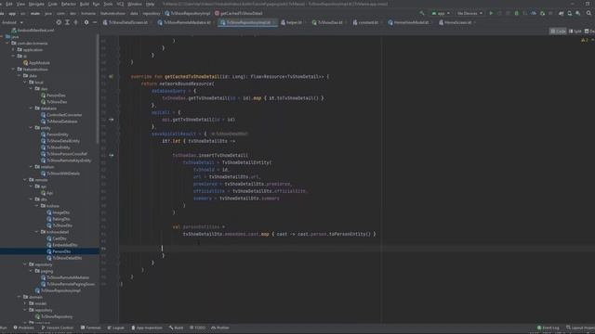Click the green Debug app bug icon

pos(517,13)
